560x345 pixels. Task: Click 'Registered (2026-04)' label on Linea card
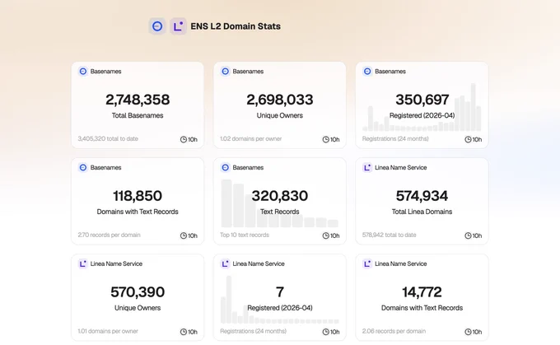tap(280, 308)
